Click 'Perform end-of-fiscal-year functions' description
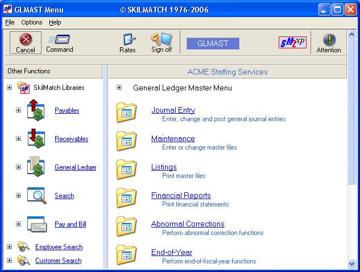 (209, 261)
